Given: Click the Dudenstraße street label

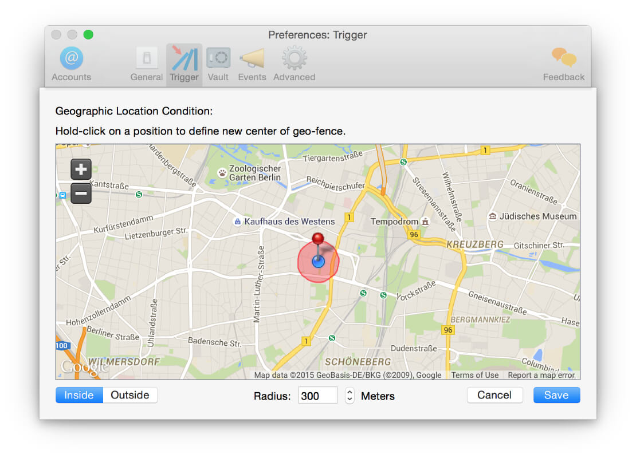Looking at the screenshot, I should [414, 349].
